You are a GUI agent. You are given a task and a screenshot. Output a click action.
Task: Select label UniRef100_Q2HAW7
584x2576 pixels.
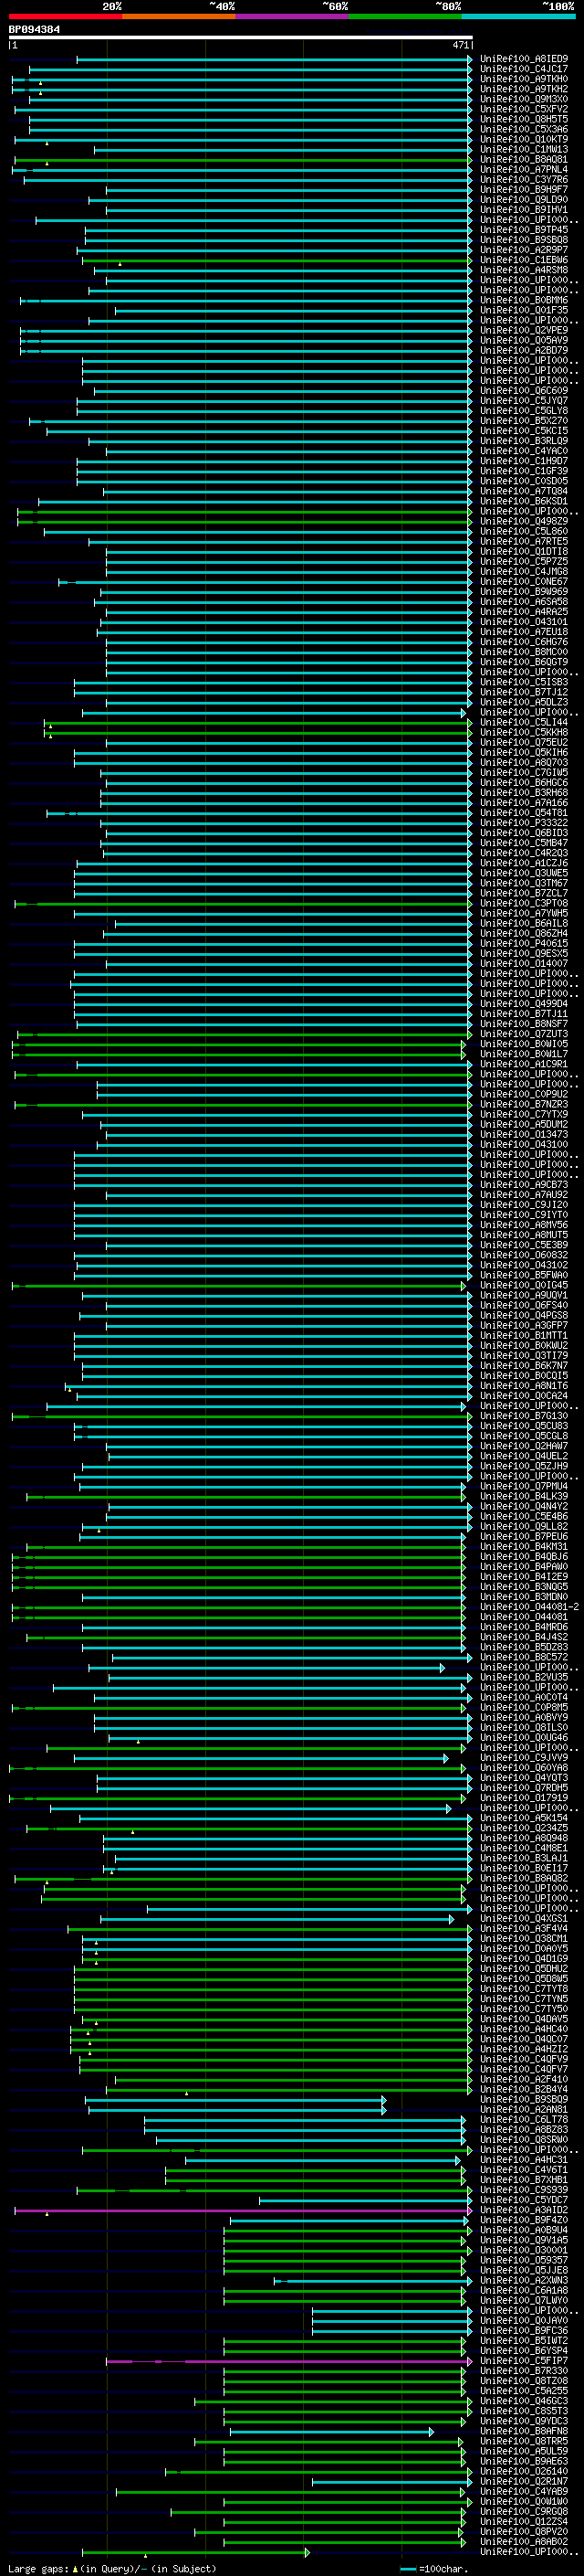(523, 1446)
